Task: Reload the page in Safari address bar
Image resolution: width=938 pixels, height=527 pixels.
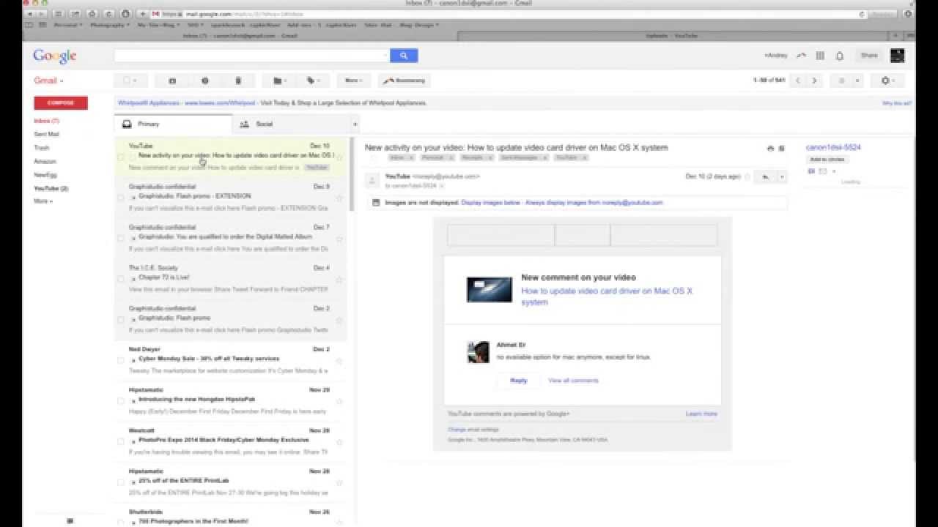Action: 863,14
